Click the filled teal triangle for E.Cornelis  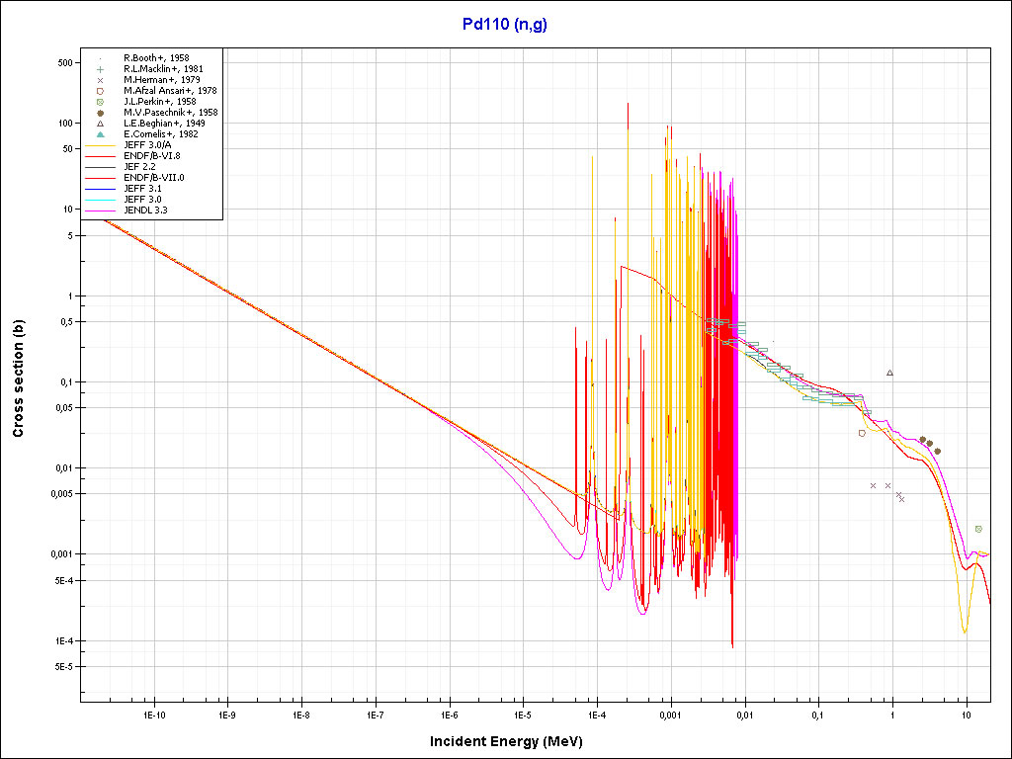101,133
